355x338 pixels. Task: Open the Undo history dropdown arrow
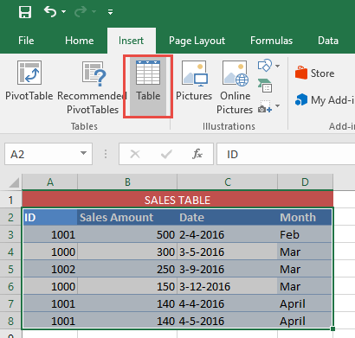[64, 12]
